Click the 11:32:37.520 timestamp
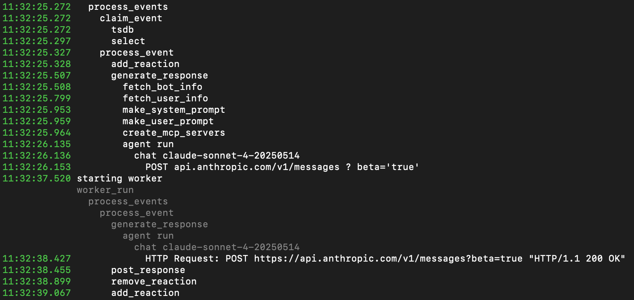This screenshot has height=300, width=634. coord(36,179)
